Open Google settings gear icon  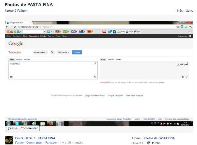pyautogui.click(x=190, y=36)
